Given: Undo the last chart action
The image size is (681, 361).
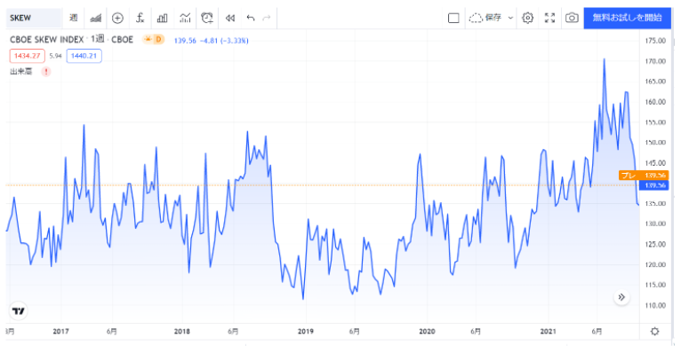Looking at the screenshot, I should click(251, 18).
